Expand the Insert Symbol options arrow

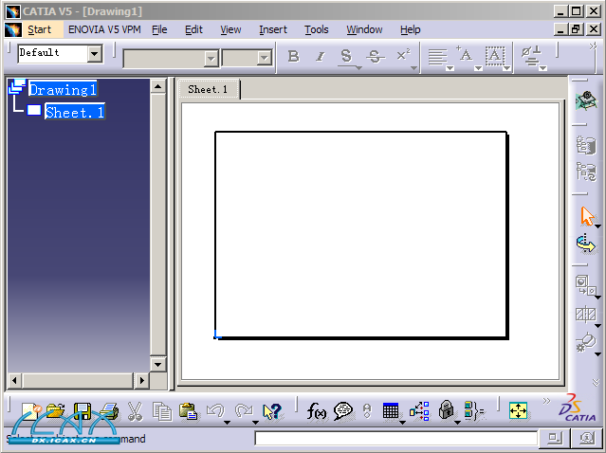[x=543, y=68]
